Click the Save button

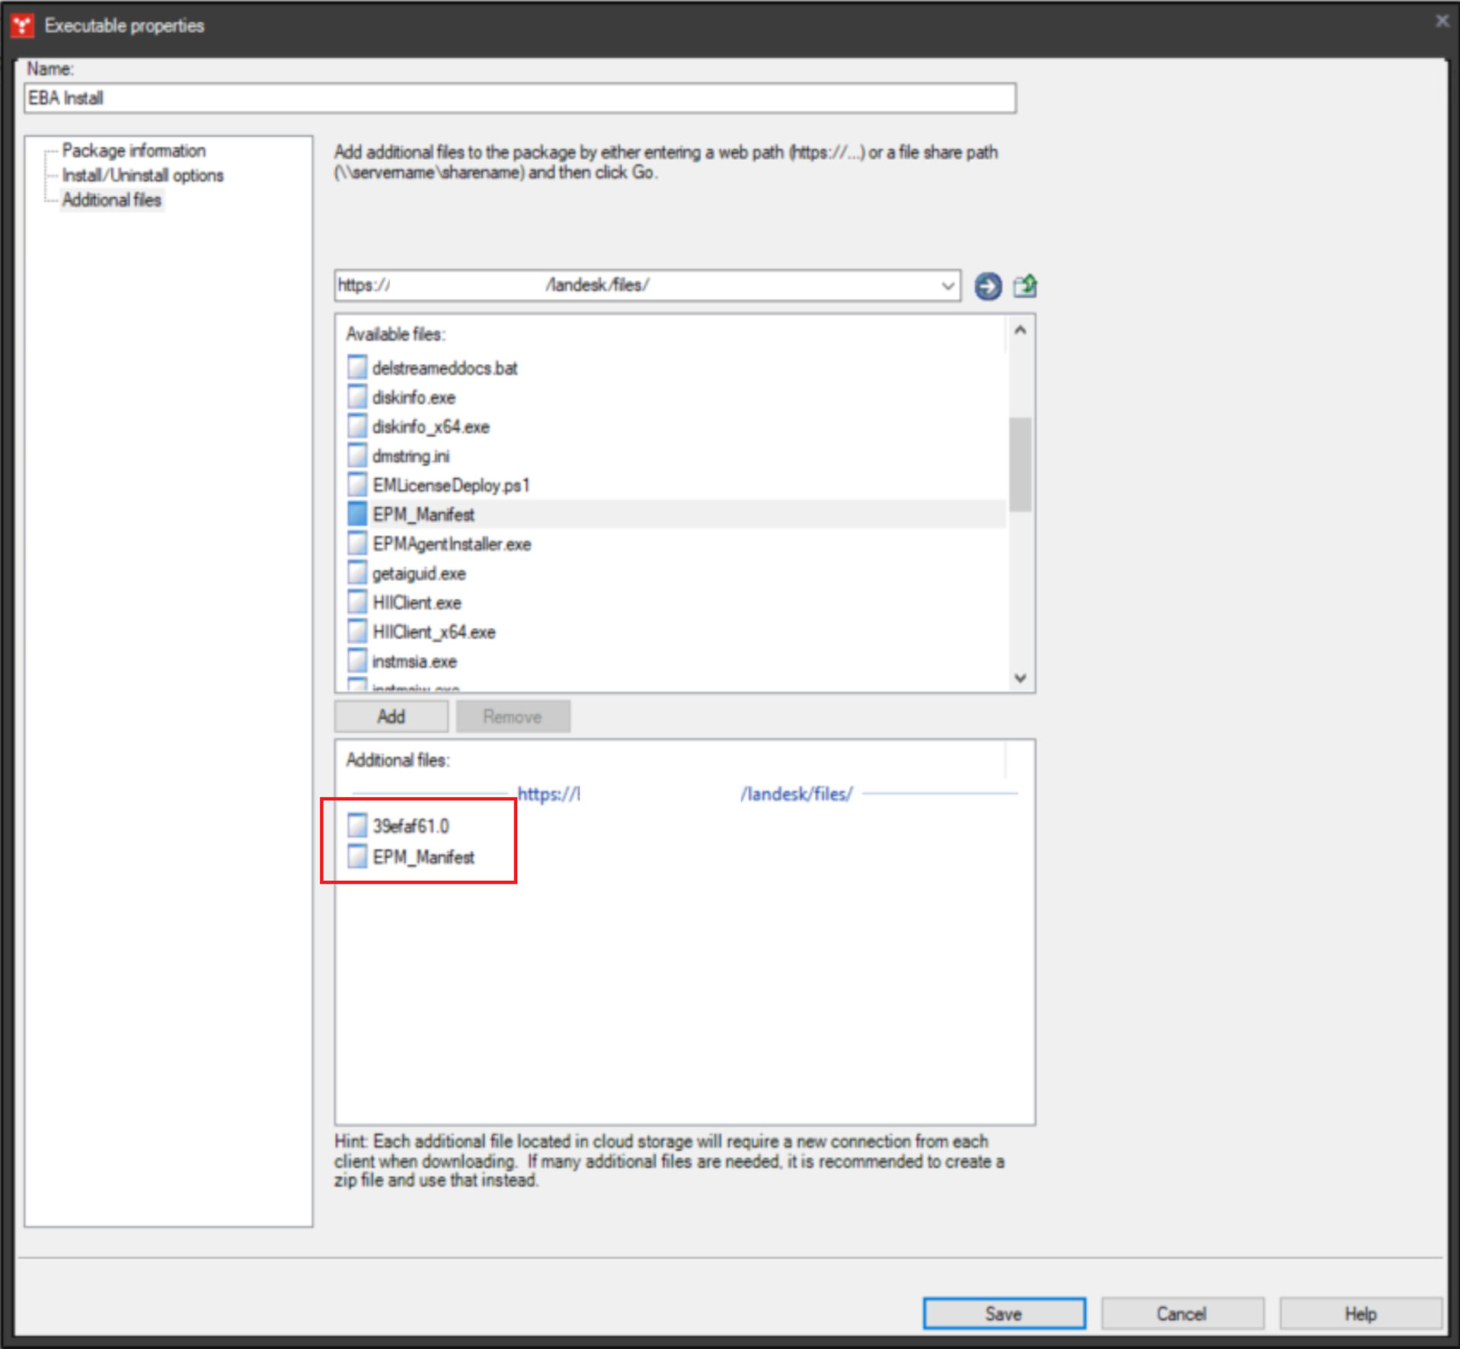coord(1004,1313)
